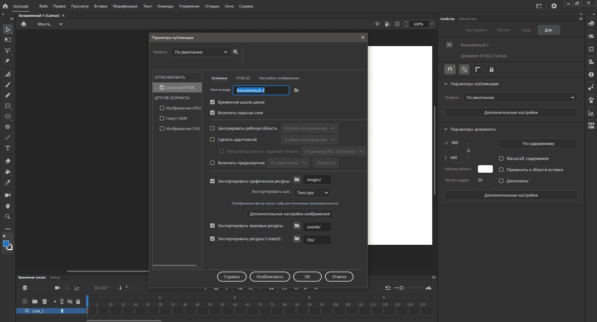Click 'По содержимому' button in Properties
Screen dimensions: 597x322
539,143
